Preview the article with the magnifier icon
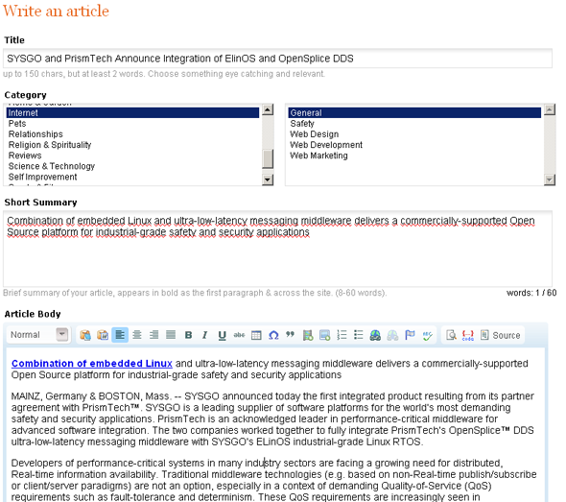Image resolution: width=566 pixels, height=502 pixels. coord(451,335)
